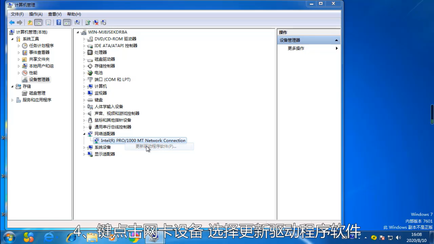Select 监视器 device category
This screenshot has height=244, width=434.
point(101,93)
